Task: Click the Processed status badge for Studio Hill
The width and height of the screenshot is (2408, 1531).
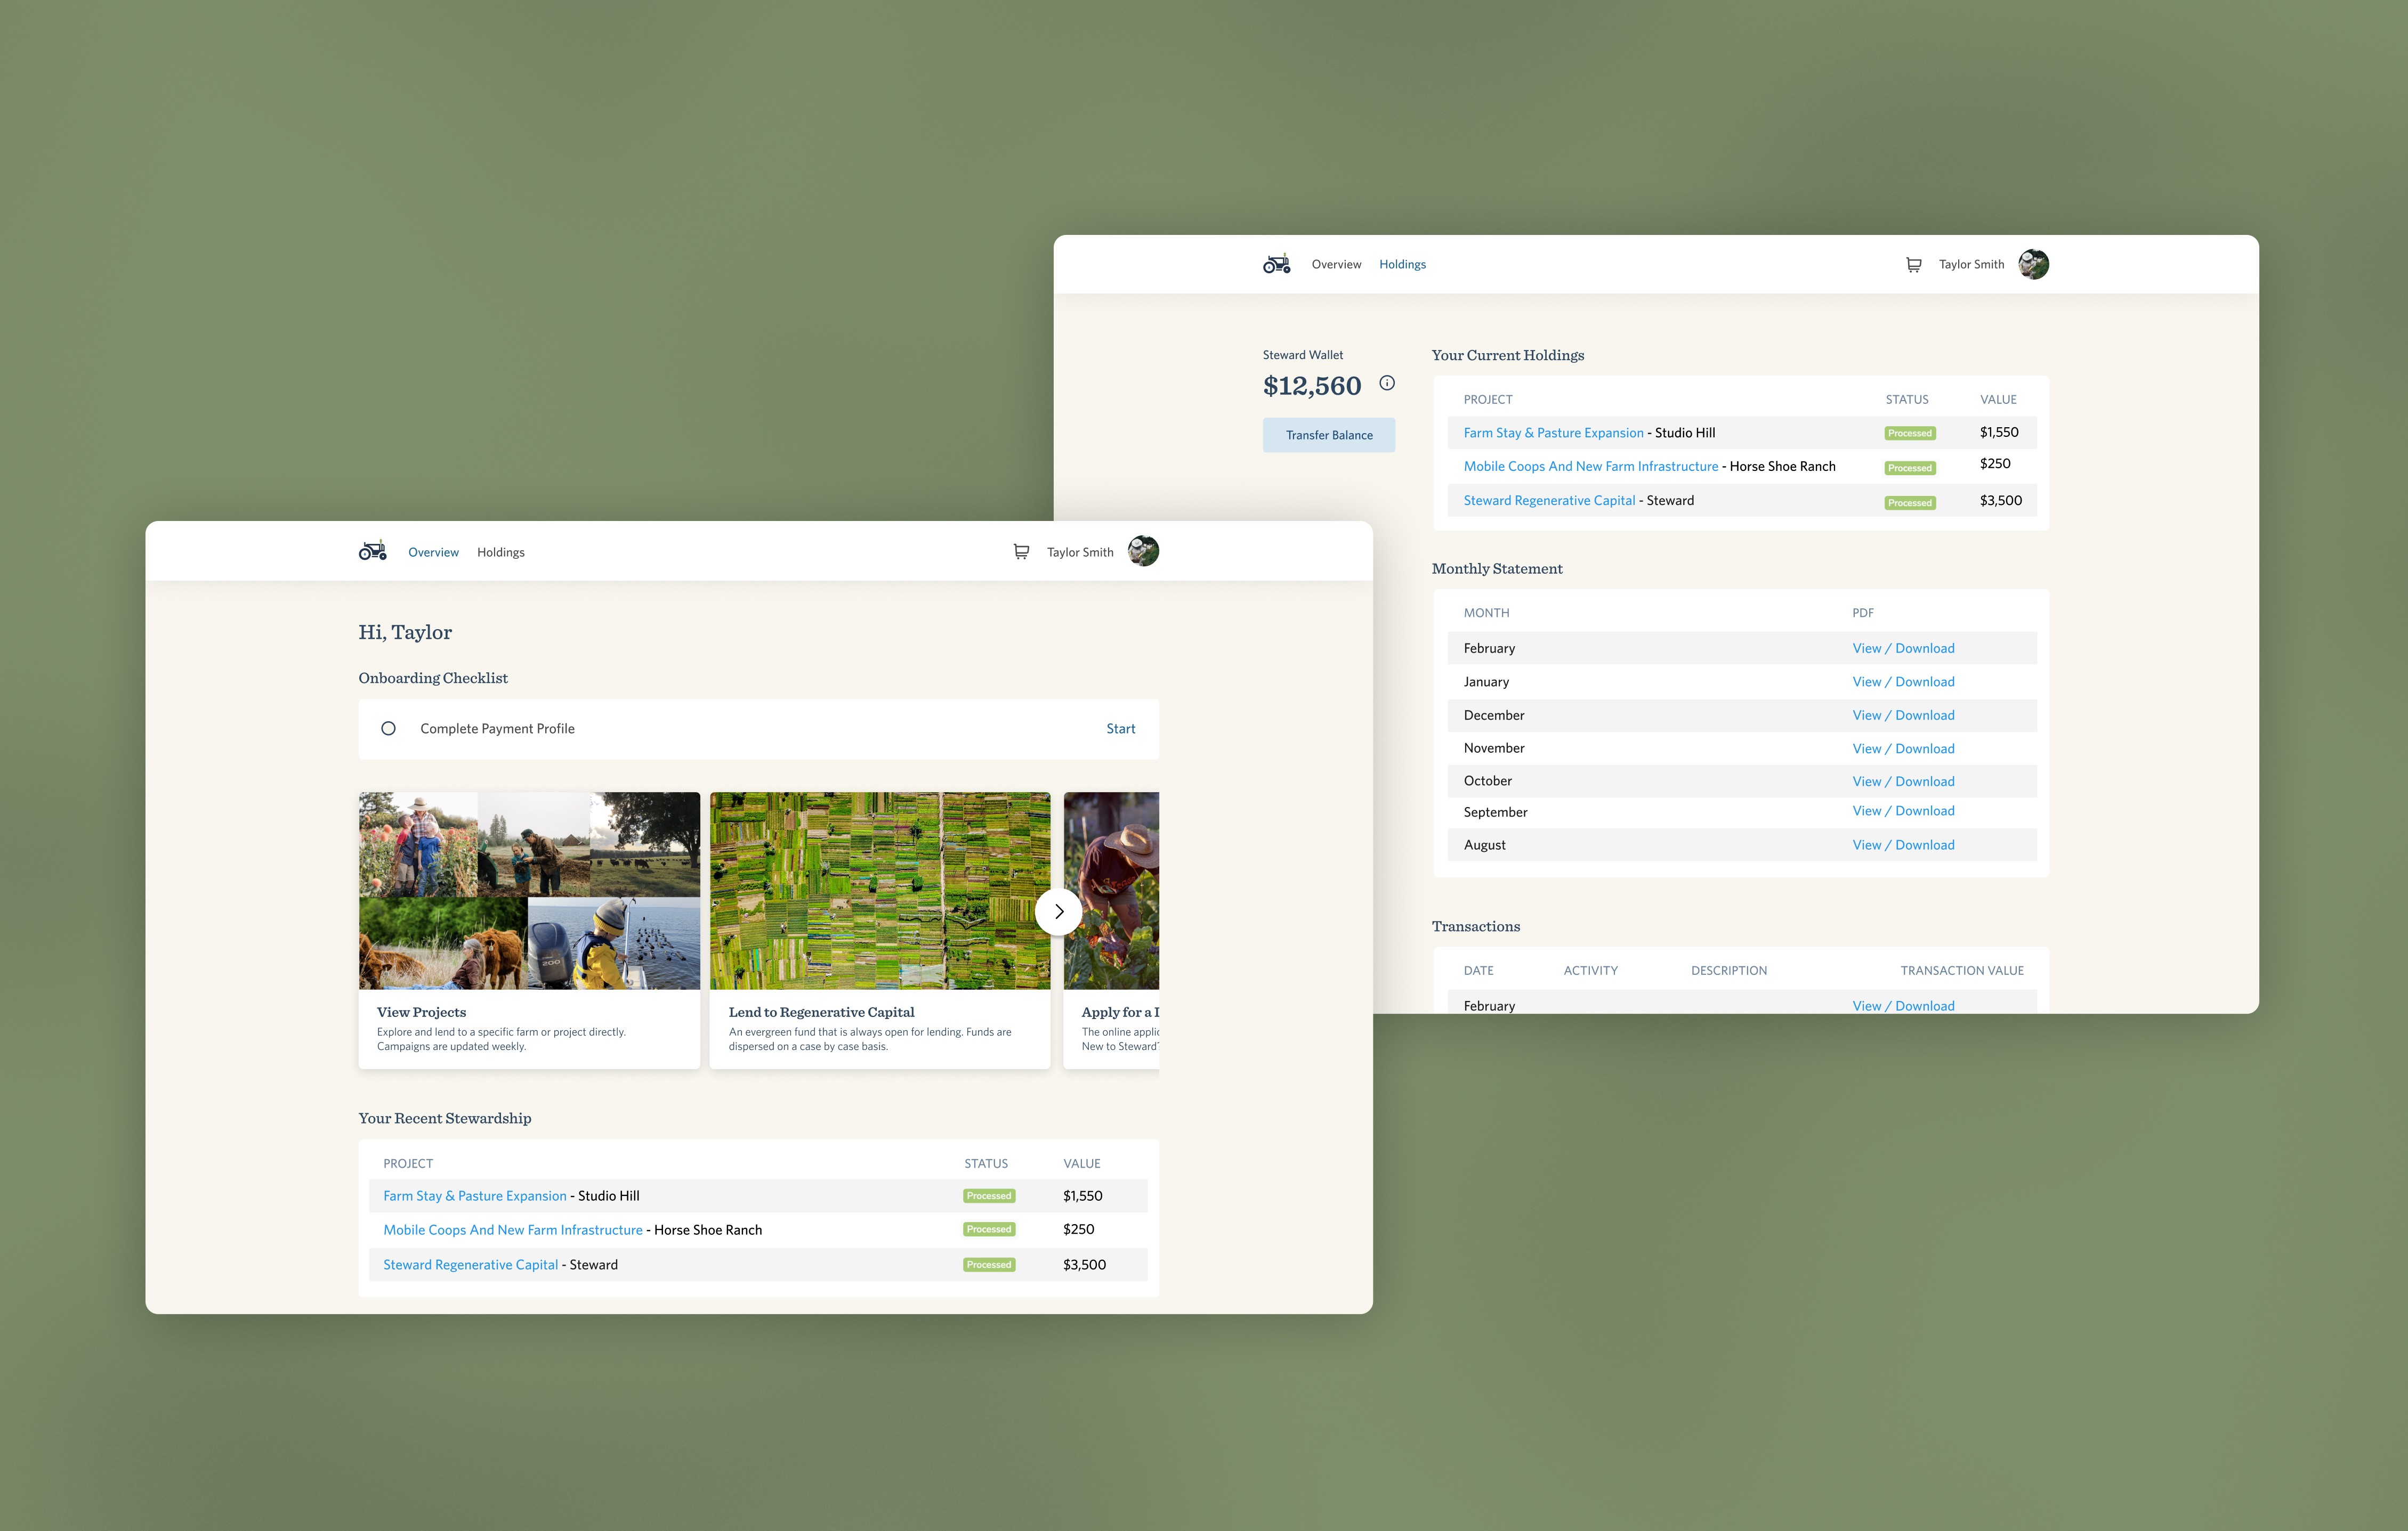Action: pyautogui.click(x=1909, y=433)
